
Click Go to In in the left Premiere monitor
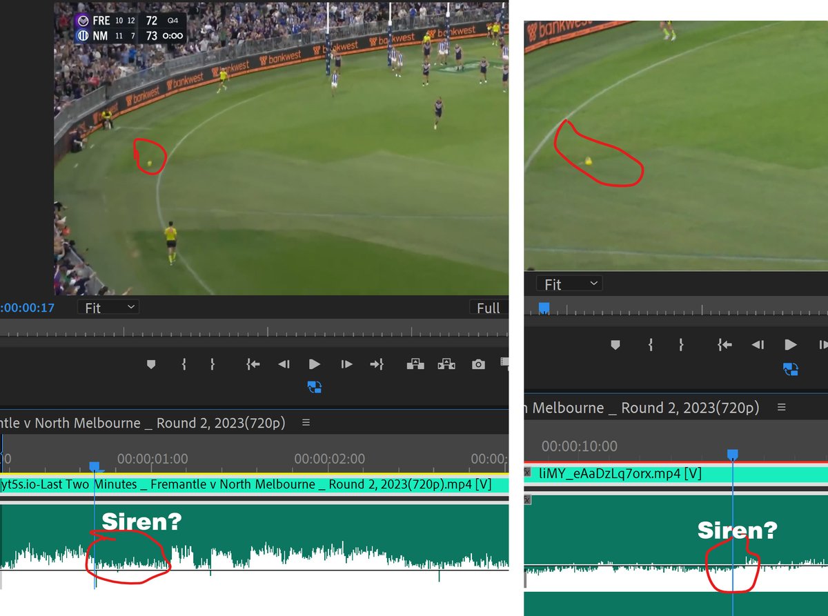[253, 364]
